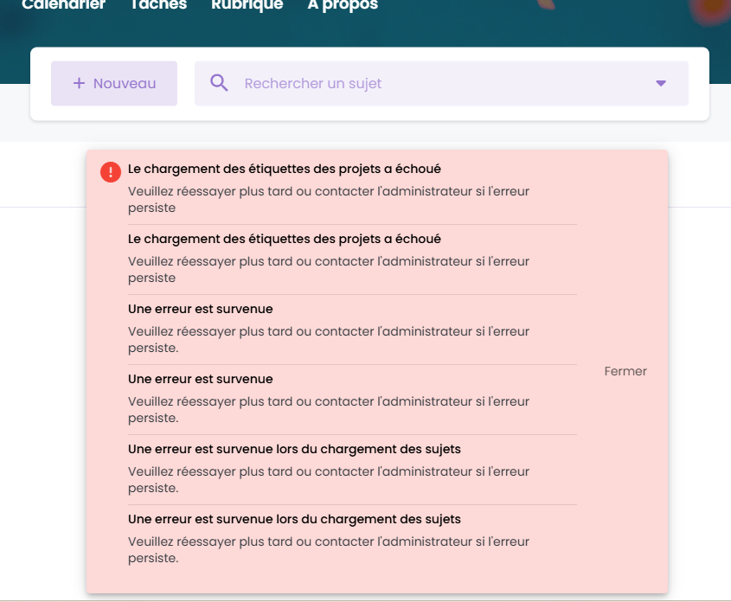Expand the search bar dropdown arrow
This screenshot has width=731, height=602.
661,84
